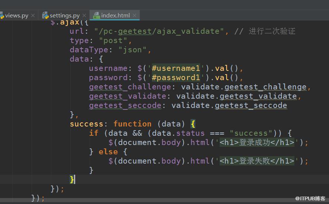
Task: Click the '#username1' selector string
Action: pos(176,68)
